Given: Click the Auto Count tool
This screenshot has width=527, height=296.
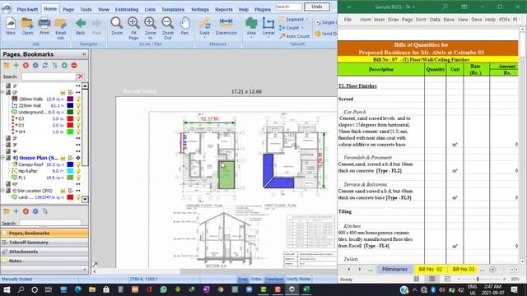Looking at the screenshot, I should point(295,36).
